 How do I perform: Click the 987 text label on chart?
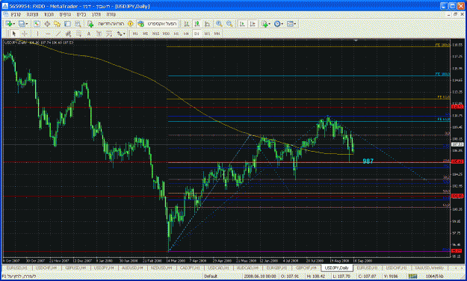368,161
